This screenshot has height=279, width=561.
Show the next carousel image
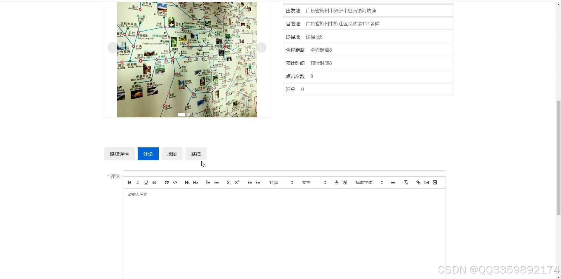pyautogui.click(x=262, y=47)
